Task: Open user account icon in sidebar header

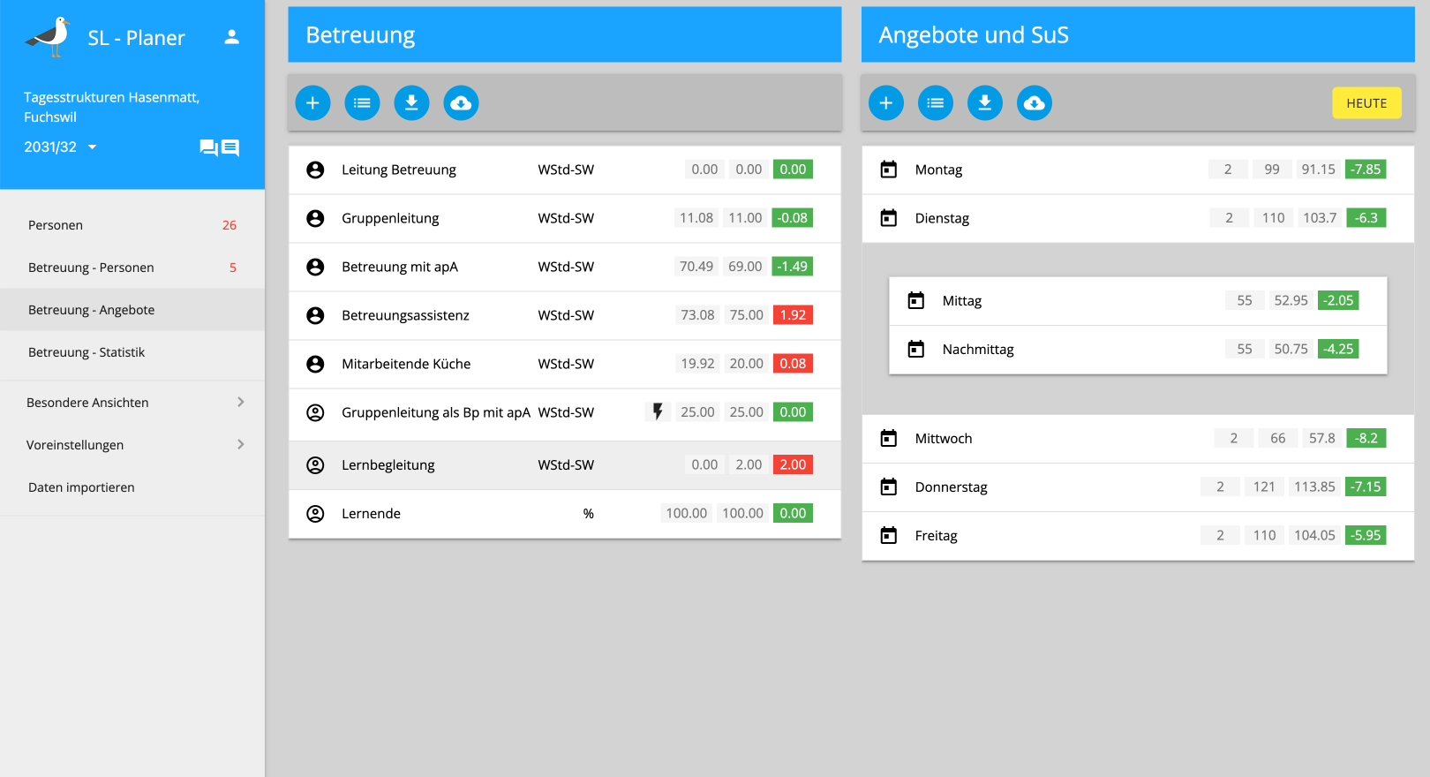Action: click(231, 37)
